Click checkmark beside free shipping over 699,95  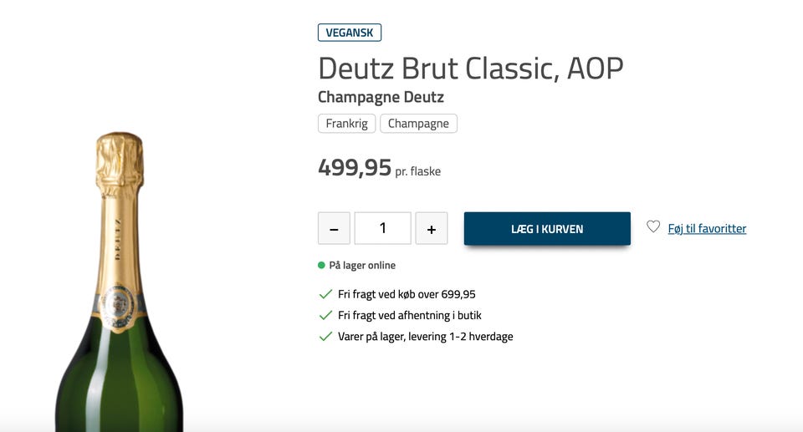pos(326,294)
